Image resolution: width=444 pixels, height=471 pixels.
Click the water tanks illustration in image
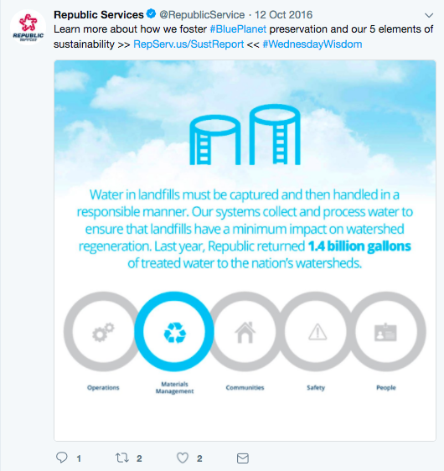tap(245, 135)
